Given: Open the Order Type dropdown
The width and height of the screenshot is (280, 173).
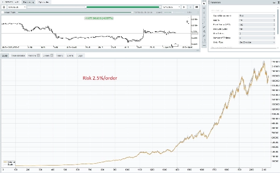Looking at the screenshot, I should (x=257, y=42).
